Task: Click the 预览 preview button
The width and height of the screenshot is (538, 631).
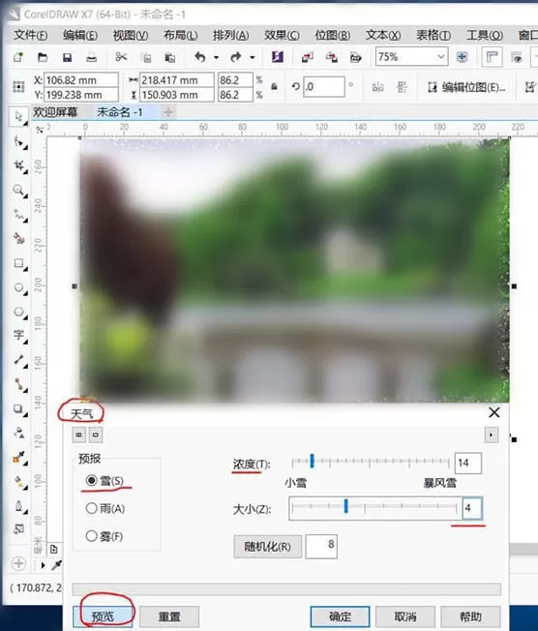Action: click(x=103, y=616)
